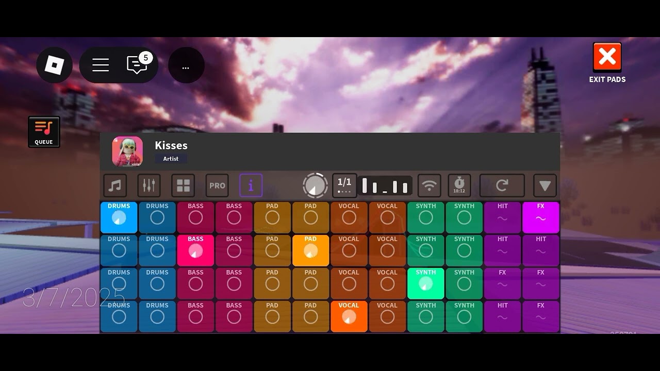Change the 1/1 quantize setting
Image resolution: width=660 pixels, height=371 pixels.
344,185
